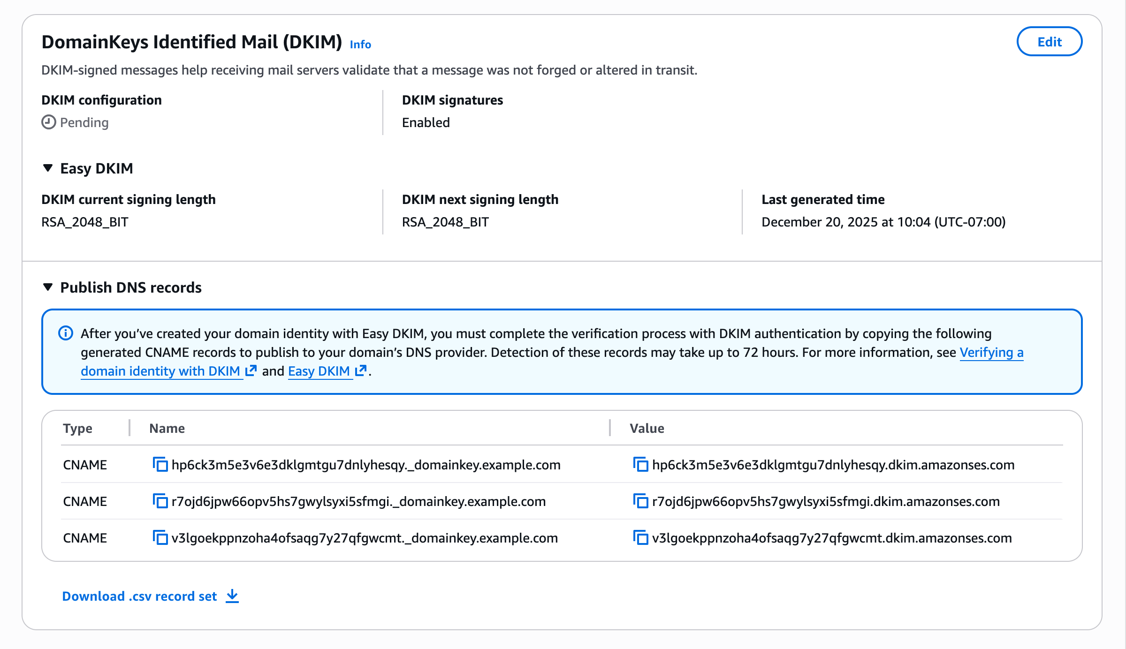1126x649 pixels.
Task: Copy the r7ojd6jpw dkim.amazonses.com value
Action: point(640,501)
